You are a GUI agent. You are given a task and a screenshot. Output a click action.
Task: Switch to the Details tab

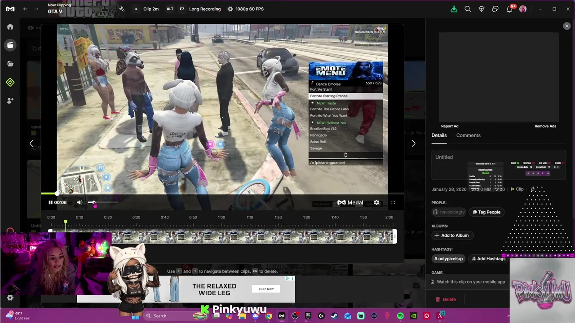[439, 135]
